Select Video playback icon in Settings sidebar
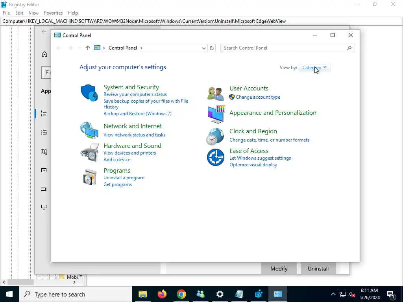The image size is (403, 302). pos(44,189)
